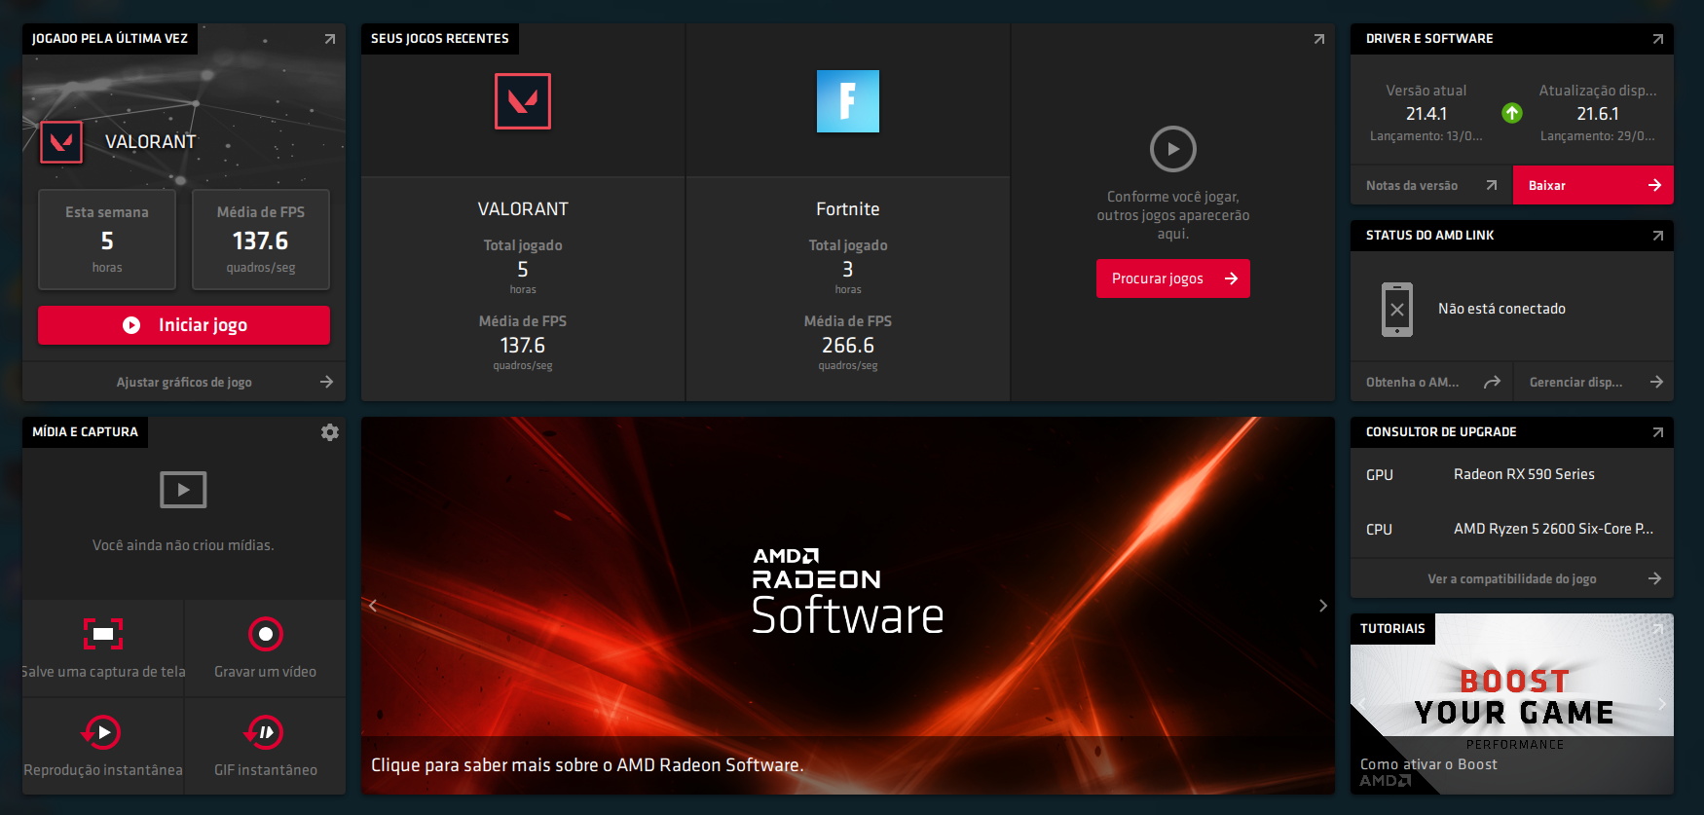
Task: Click the Fortnite game title
Action: pos(848,209)
